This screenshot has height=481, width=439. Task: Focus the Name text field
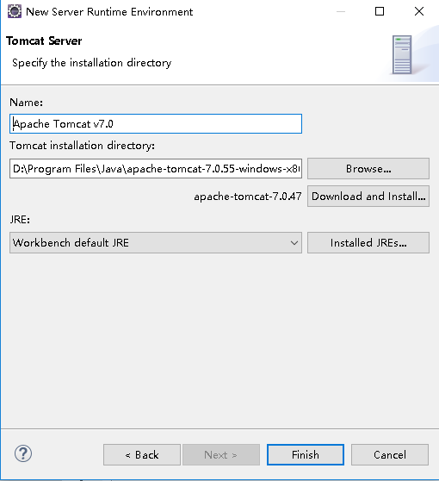156,123
